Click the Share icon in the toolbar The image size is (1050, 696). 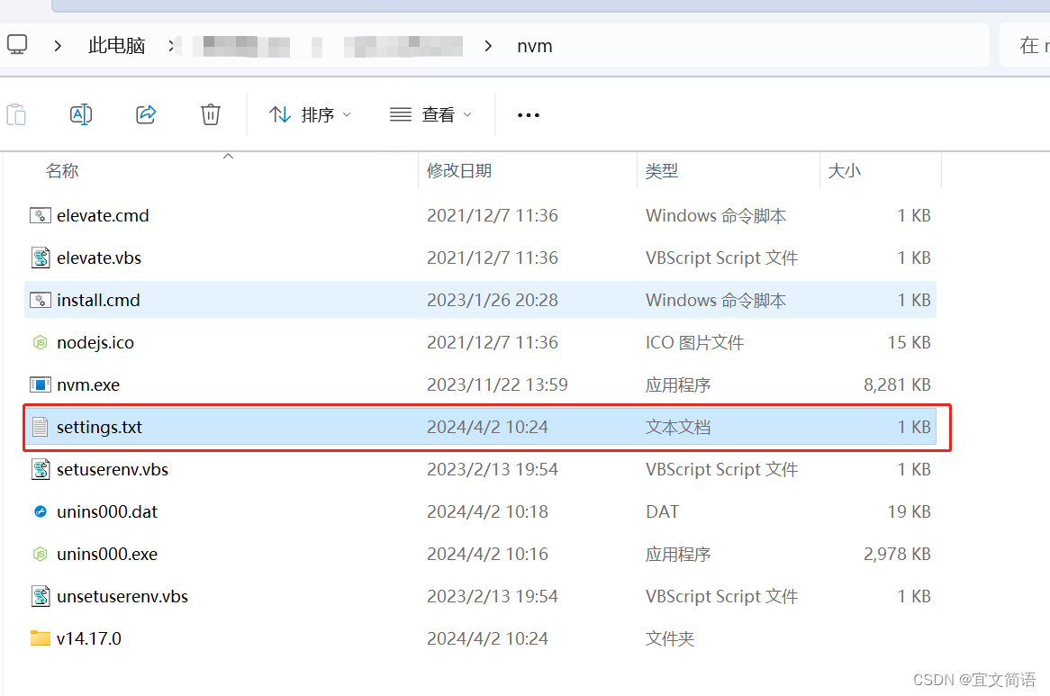146,114
